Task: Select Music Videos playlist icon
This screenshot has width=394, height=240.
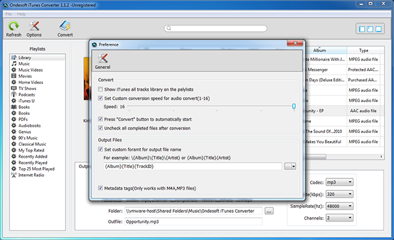Action: [14, 70]
